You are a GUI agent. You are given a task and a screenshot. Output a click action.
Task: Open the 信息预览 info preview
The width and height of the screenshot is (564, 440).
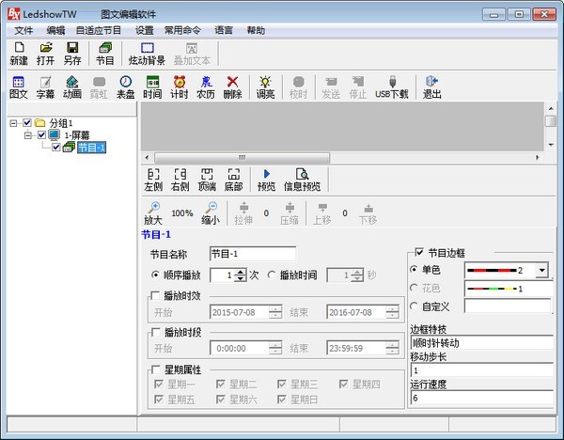(x=302, y=180)
